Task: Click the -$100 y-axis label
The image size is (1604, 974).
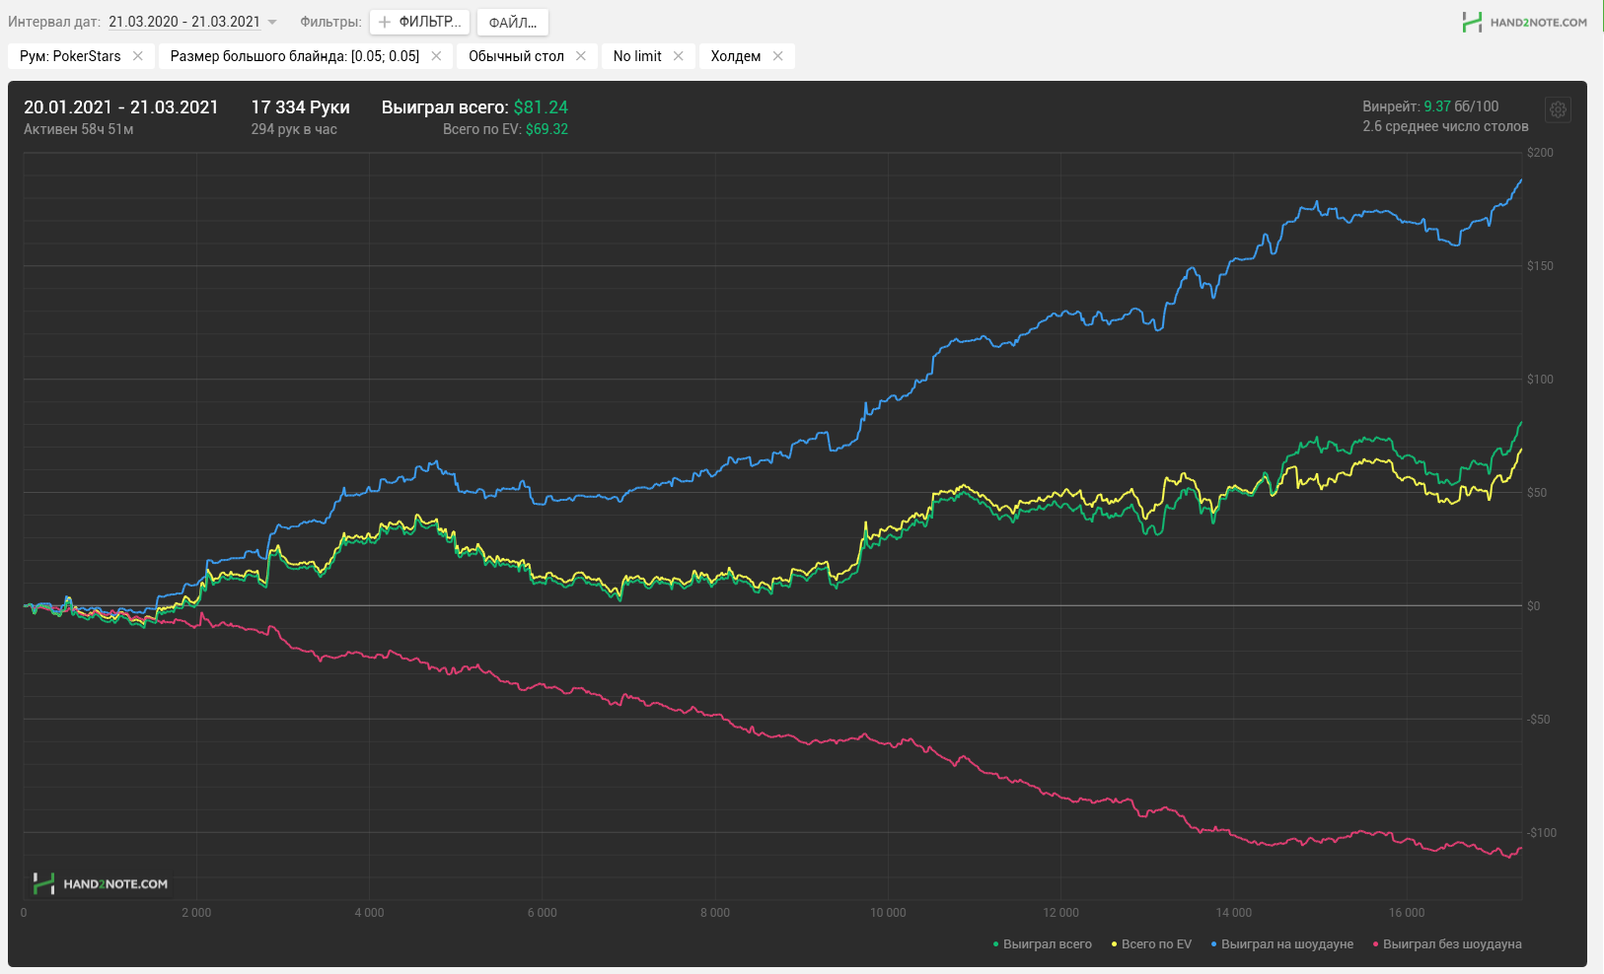Action: point(1542,833)
